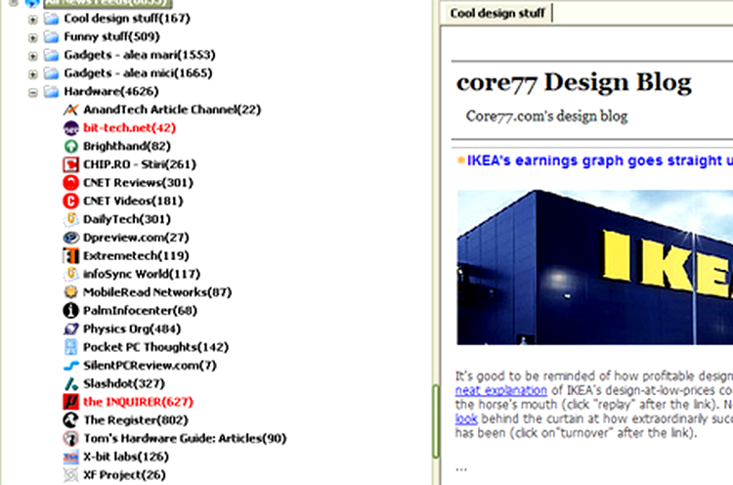Click the AnandTech Article Channel feed icon
The image size is (733, 485).
tap(70, 110)
